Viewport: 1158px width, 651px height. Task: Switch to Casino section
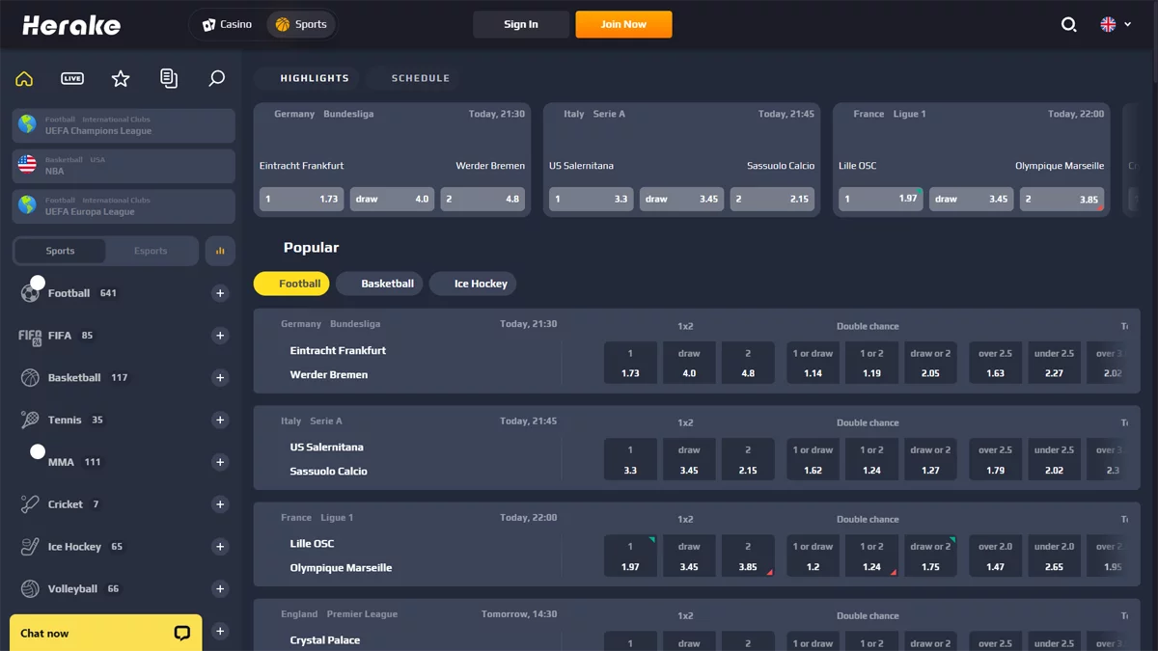(228, 24)
